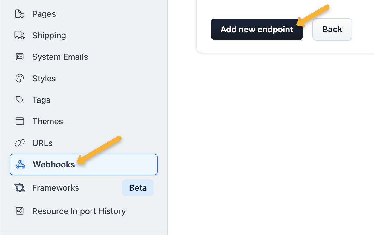The image size is (374, 235).
Task: Click the Webhooks icon in sidebar
Action: point(20,164)
